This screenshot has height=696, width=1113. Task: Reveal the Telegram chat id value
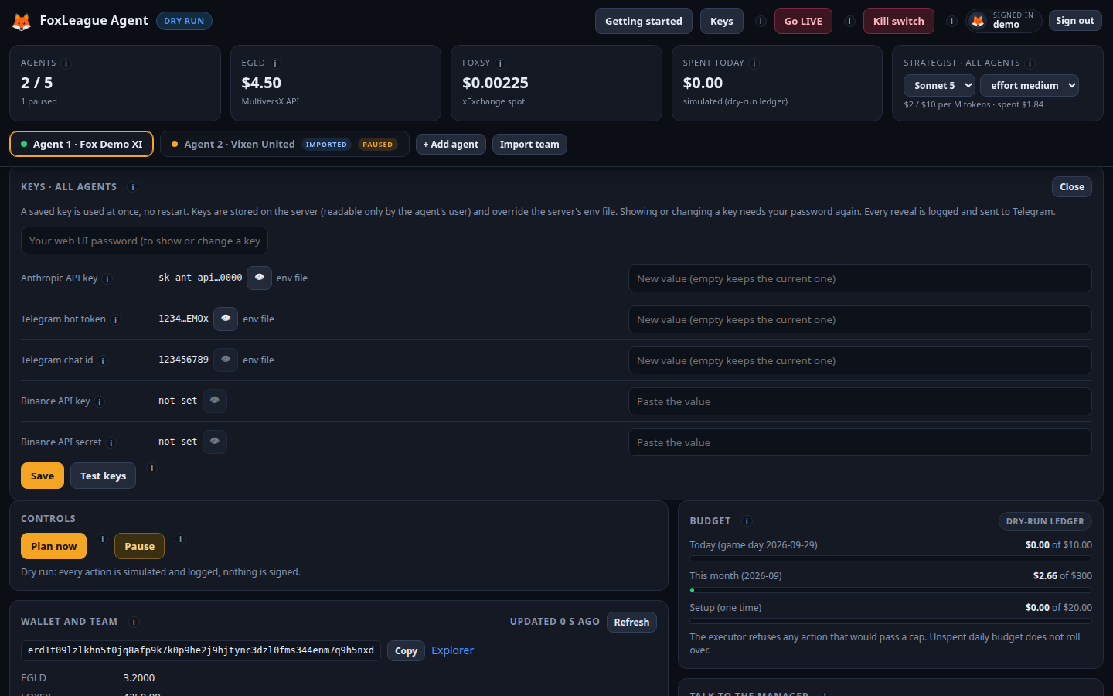pyautogui.click(x=226, y=360)
